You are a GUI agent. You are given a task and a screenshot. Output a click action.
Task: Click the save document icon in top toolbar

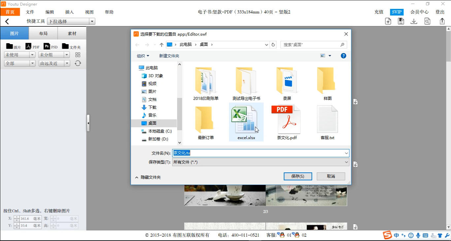click(x=401, y=21)
